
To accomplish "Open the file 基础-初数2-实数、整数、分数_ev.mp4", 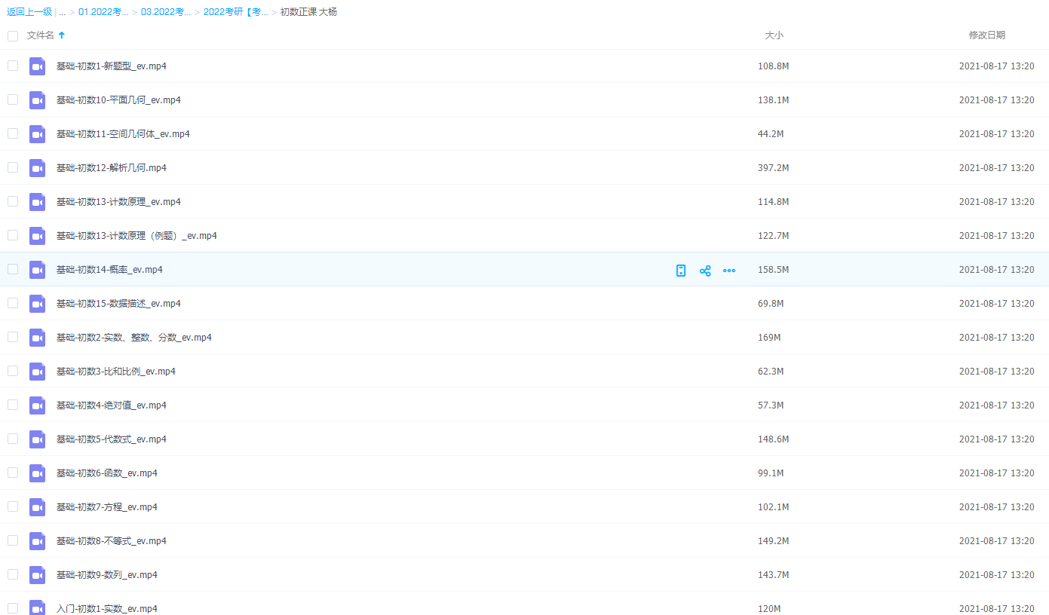I will pyautogui.click(x=133, y=338).
